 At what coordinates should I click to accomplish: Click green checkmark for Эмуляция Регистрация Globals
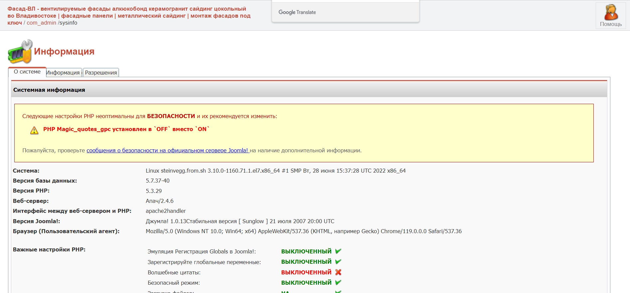338,251
